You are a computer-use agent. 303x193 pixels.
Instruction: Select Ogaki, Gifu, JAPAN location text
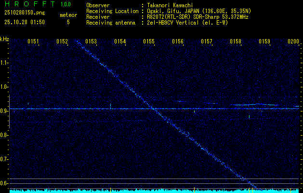pyautogui.click(x=199, y=11)
